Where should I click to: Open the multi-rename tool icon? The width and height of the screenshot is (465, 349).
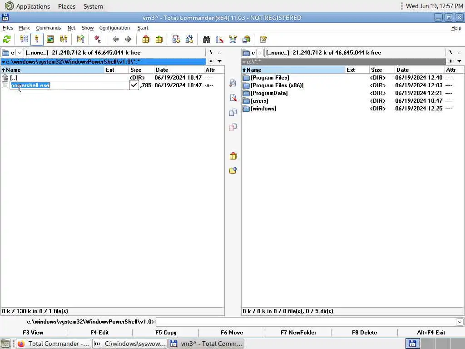pyautogui.click(x=220, y=39)
